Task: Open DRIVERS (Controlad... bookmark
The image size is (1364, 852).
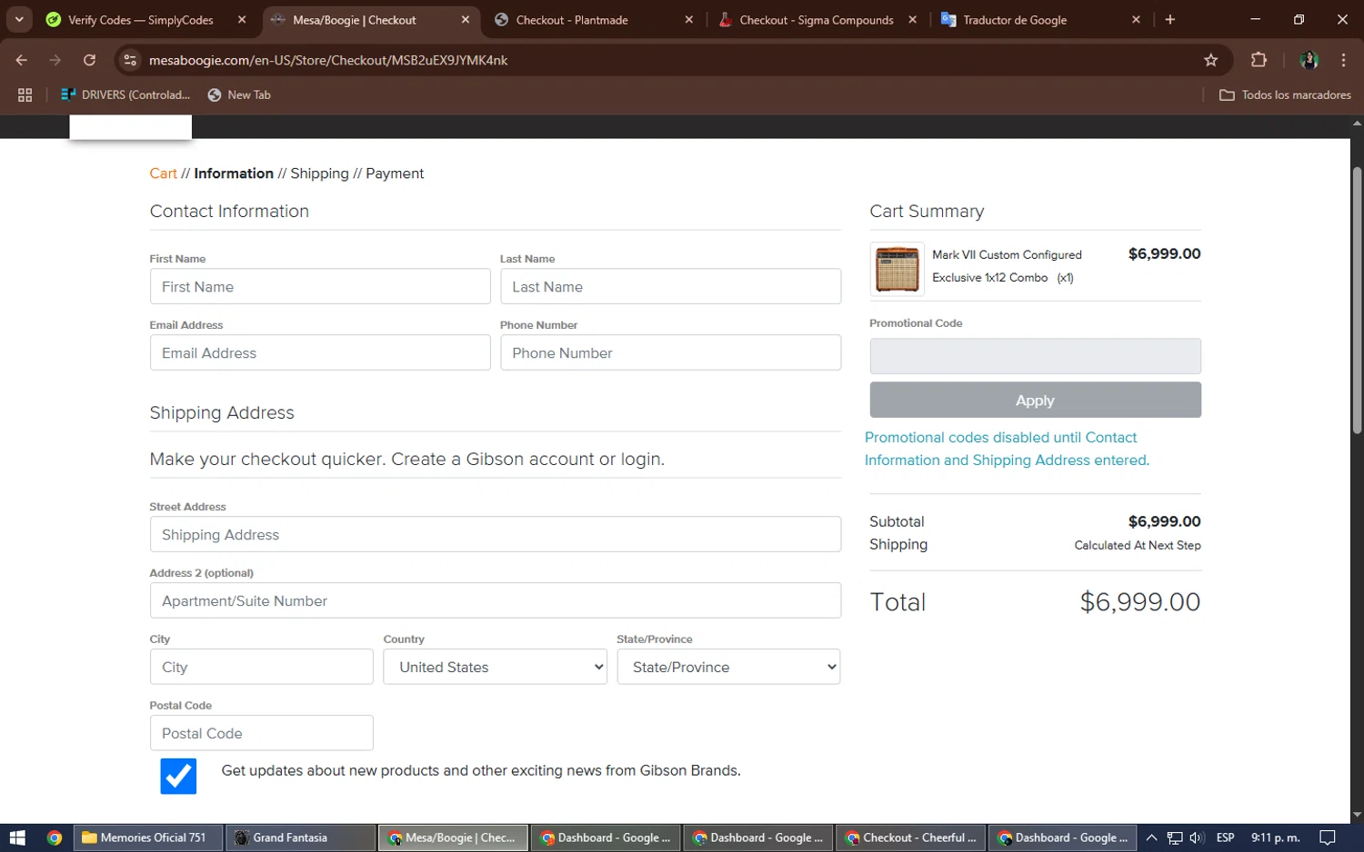Action: [x=125, y=94]
